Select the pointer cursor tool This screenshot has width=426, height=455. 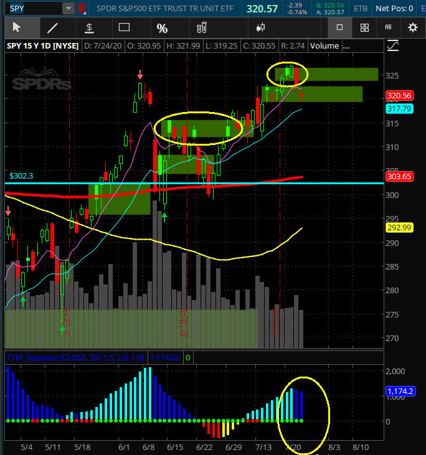pos(17,27)
